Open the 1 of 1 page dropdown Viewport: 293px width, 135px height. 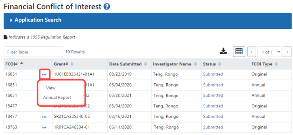(270, 52)
